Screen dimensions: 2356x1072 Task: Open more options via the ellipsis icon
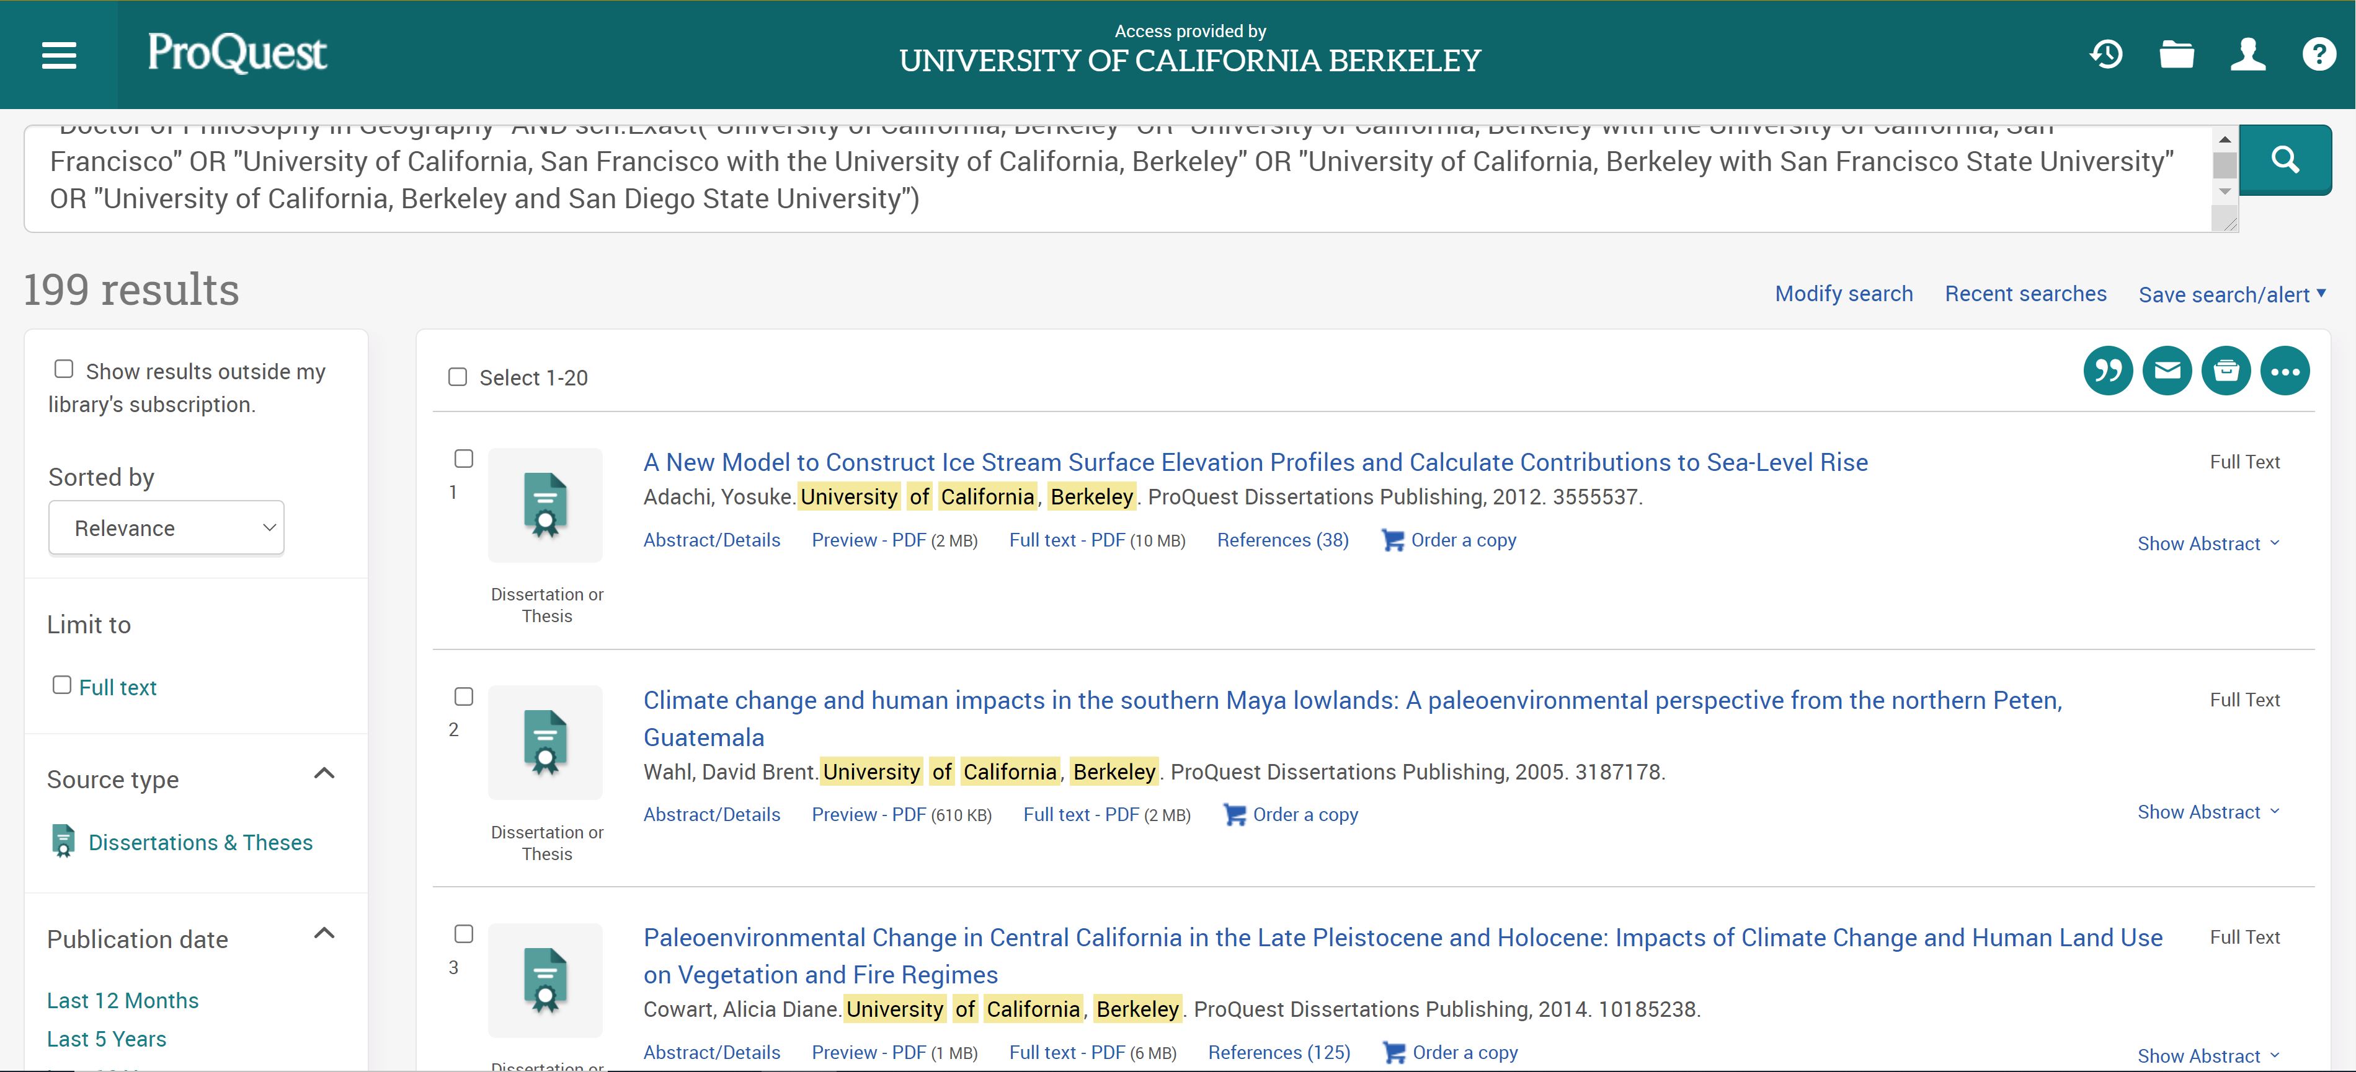point(2285,370)
